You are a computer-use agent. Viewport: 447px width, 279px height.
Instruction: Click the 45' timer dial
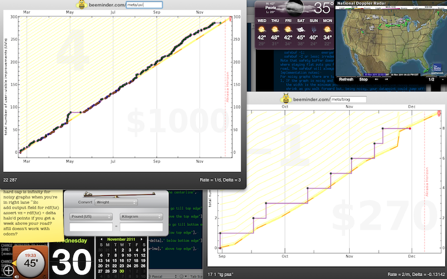(31, 262)
